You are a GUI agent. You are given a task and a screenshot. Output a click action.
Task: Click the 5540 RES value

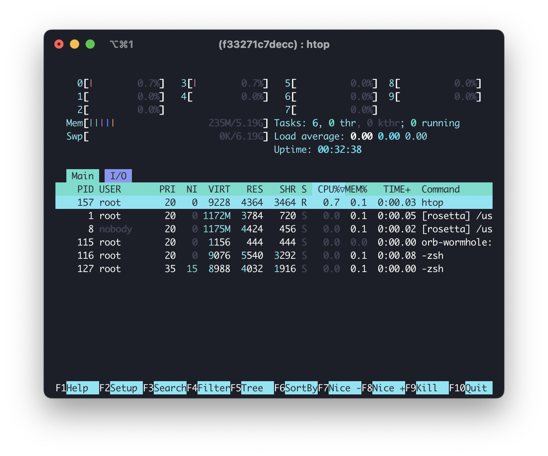tap(252, 255)
